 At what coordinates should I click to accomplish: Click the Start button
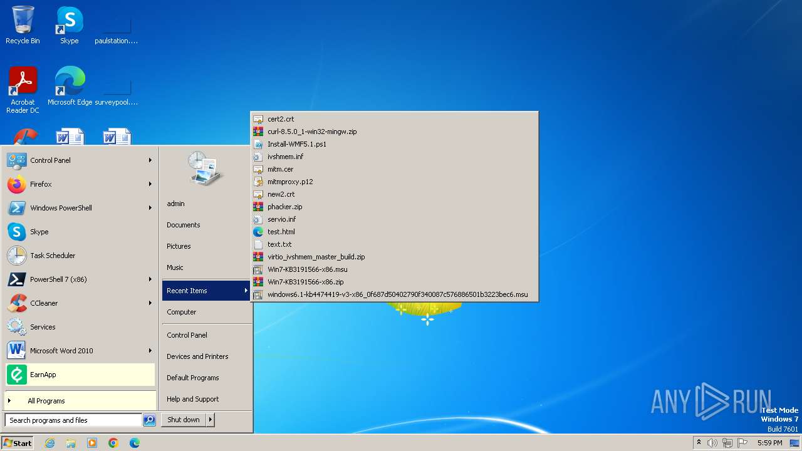[x=18, y=443]
